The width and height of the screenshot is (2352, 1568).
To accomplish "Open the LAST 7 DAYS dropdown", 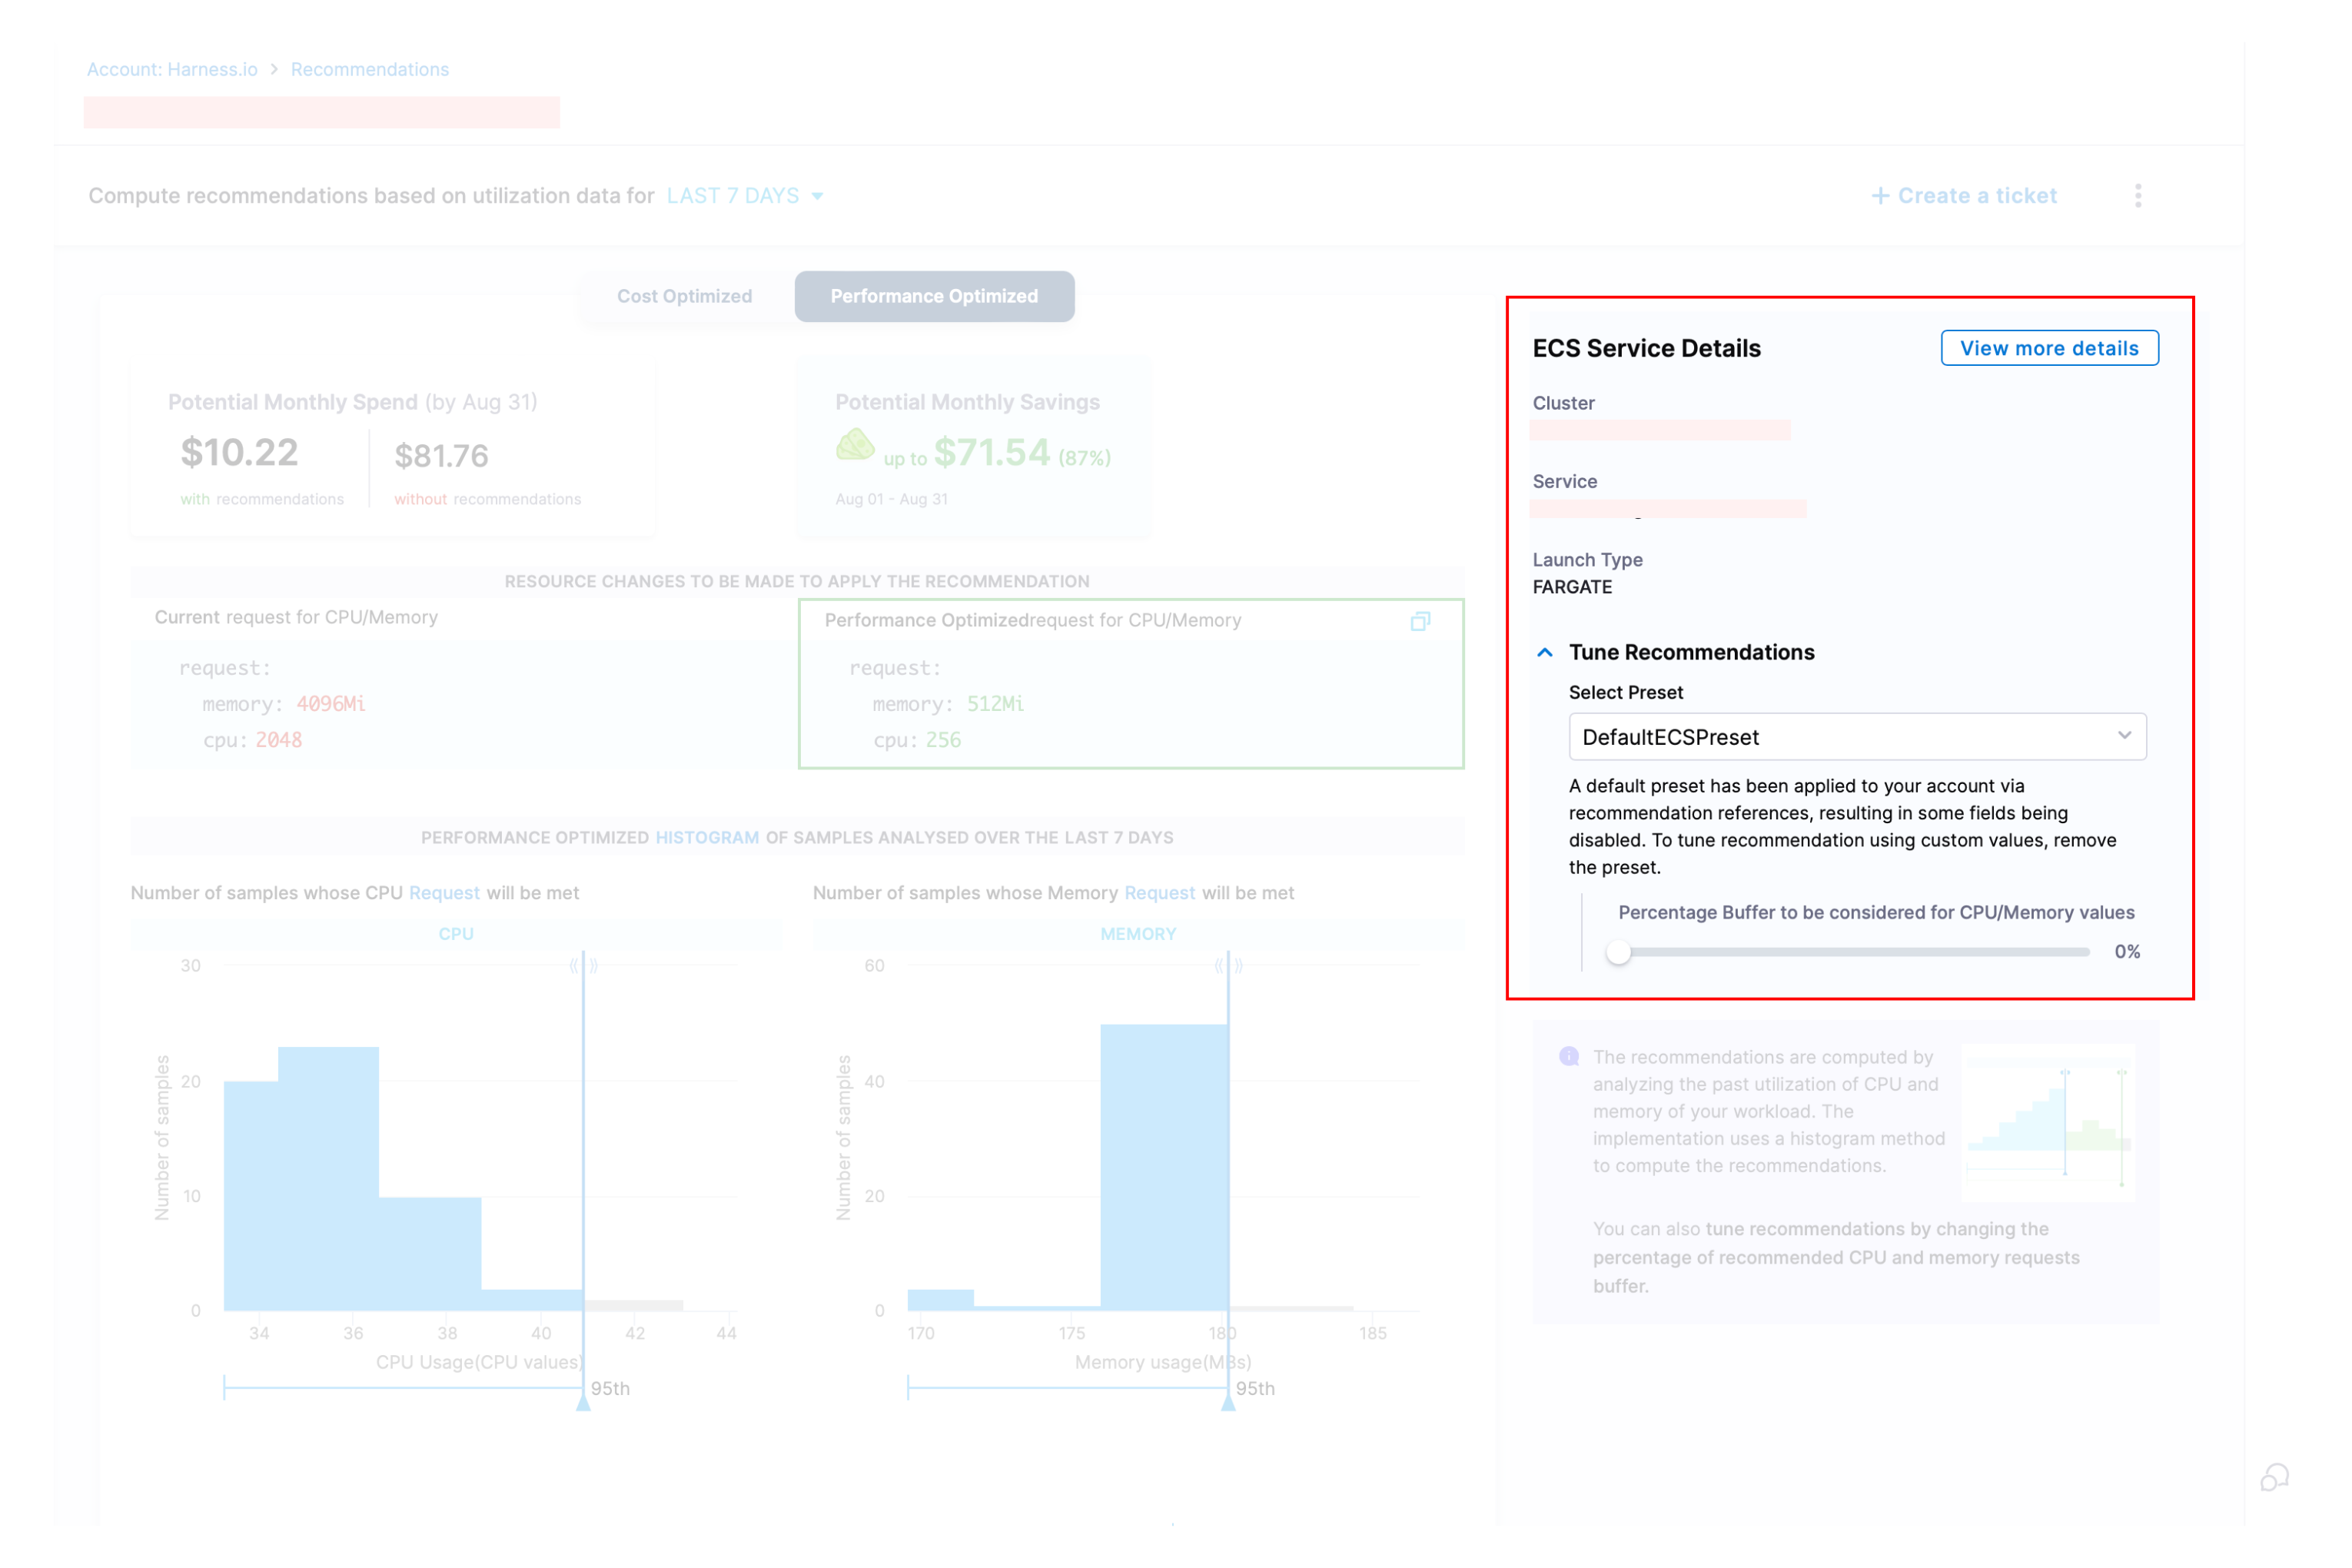I will tap(745, 196).
